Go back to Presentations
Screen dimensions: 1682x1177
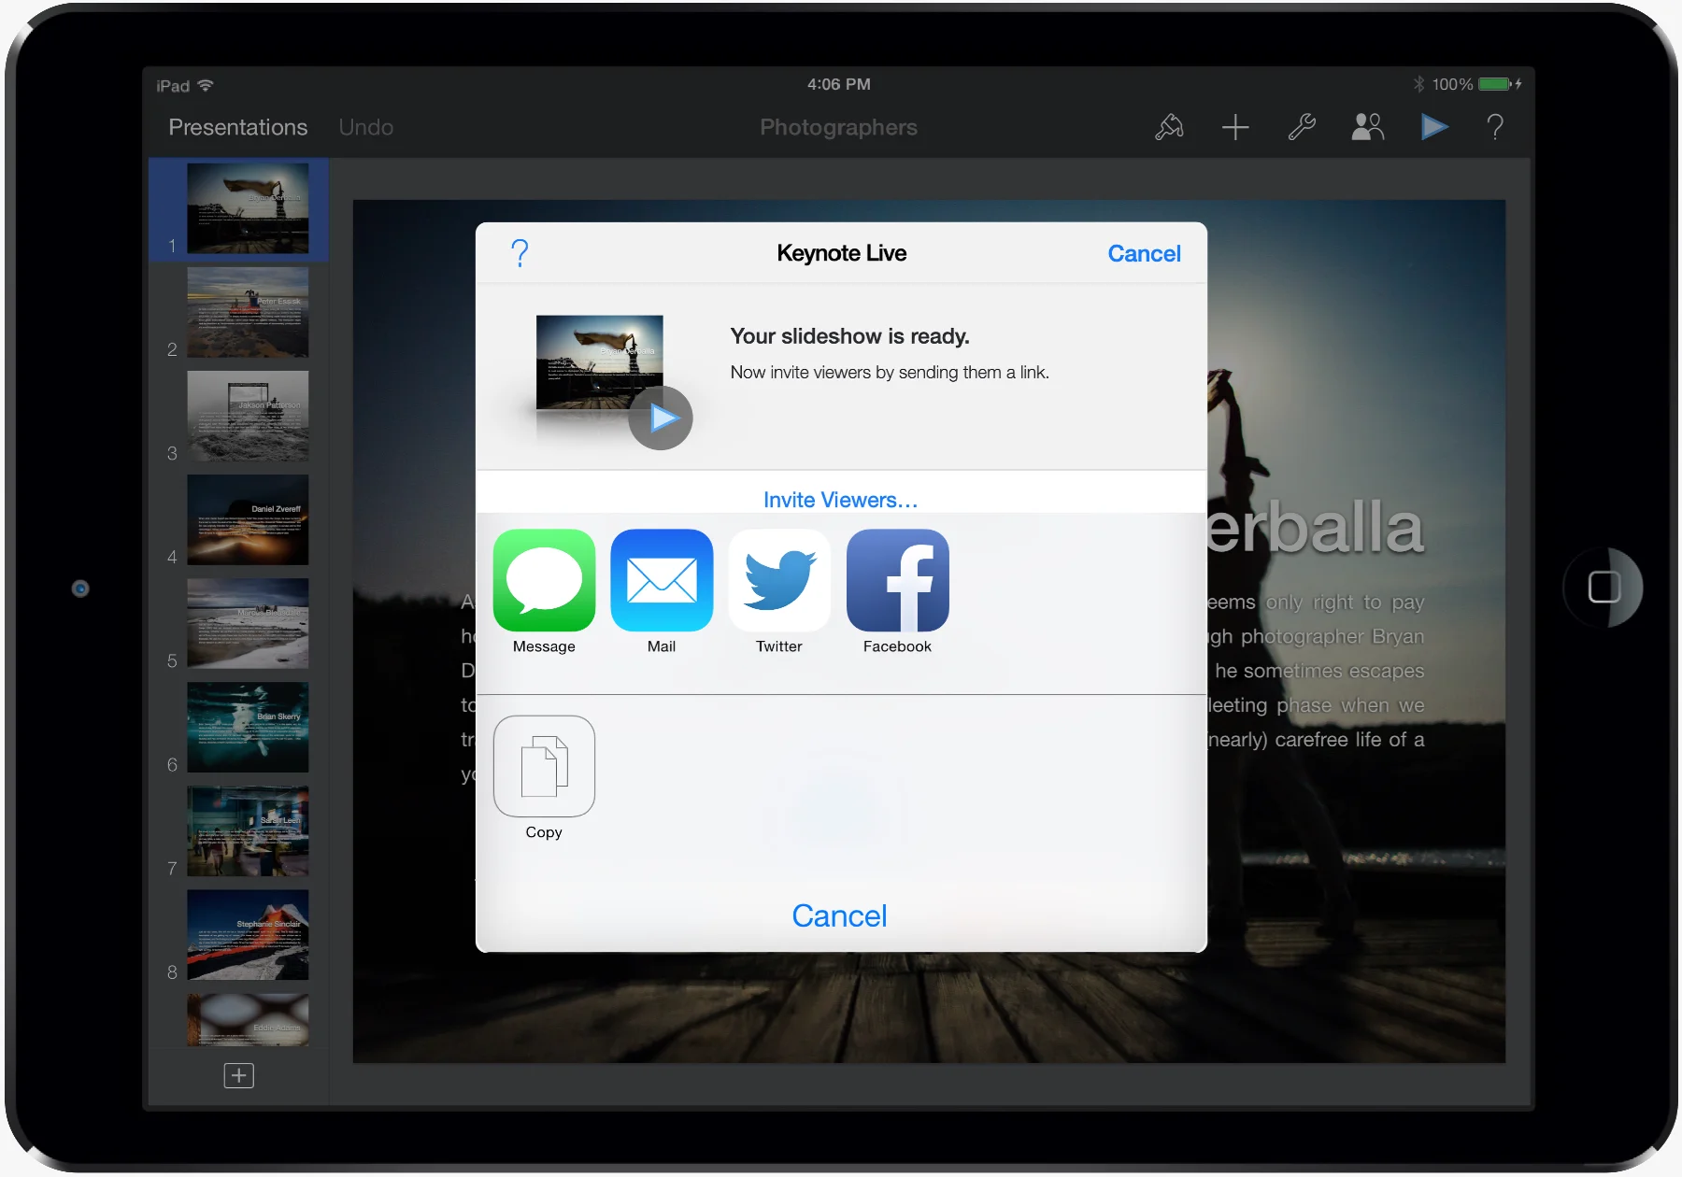pos(237,127)
